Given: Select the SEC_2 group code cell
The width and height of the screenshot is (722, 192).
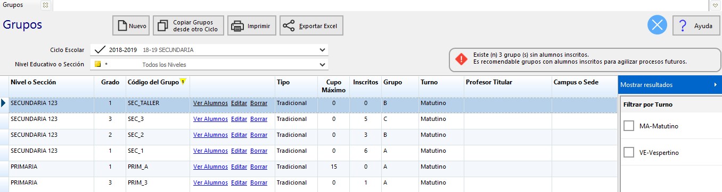Looking at the screenshot, I should point(158,137).
